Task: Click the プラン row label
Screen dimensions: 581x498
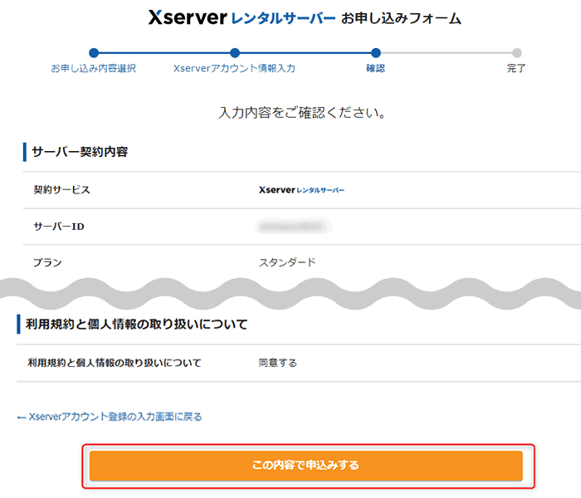Action: [47, 262]
